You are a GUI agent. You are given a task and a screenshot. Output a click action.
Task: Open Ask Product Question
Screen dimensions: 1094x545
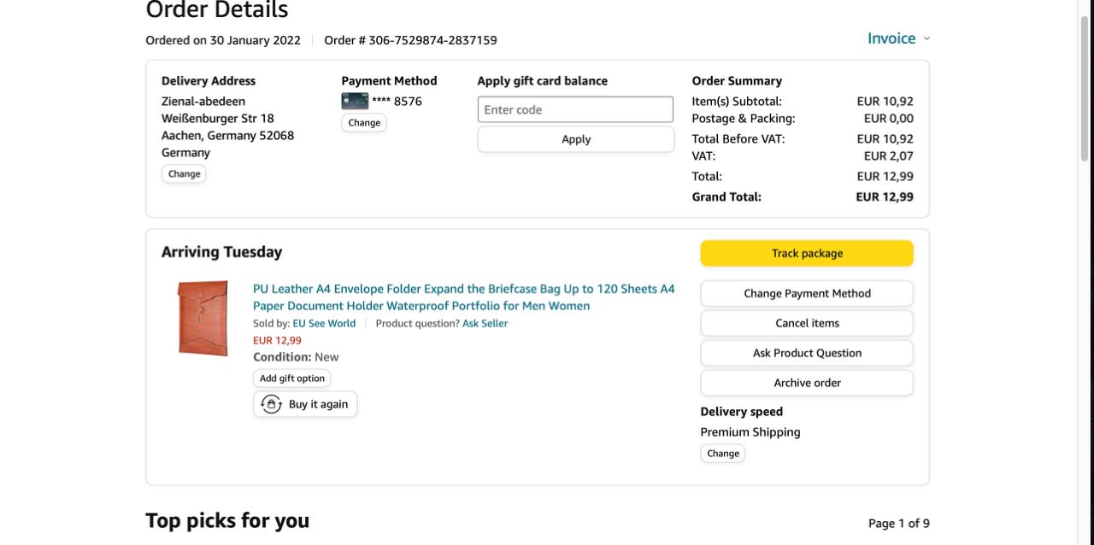(807, 353)
